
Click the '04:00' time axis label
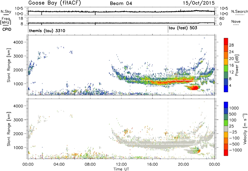[x=59, y=165]
